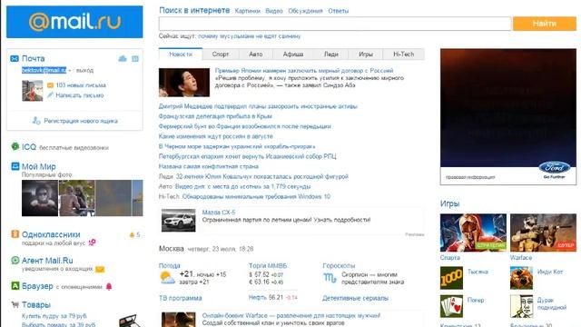Screen dimensions: 581x327
Task: Click the orange Найти search button
Action: (x=545, y=24)
